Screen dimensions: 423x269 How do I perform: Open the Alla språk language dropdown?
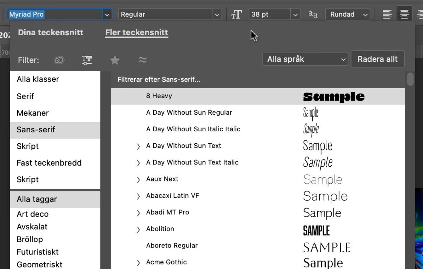[305, 59]
